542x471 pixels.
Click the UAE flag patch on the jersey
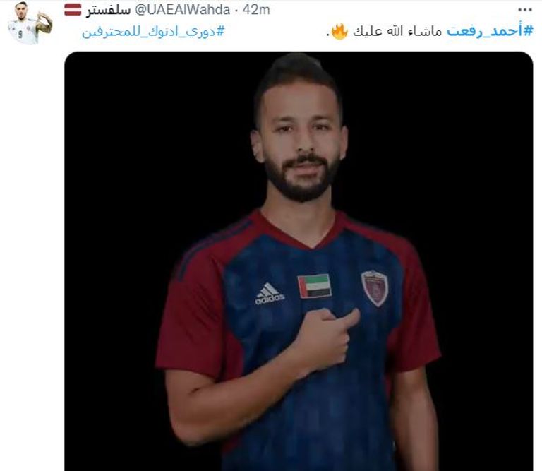point(314,286)
